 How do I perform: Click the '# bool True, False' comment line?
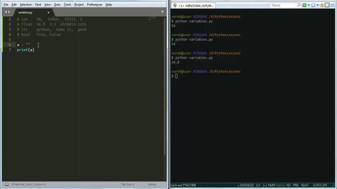38,35
